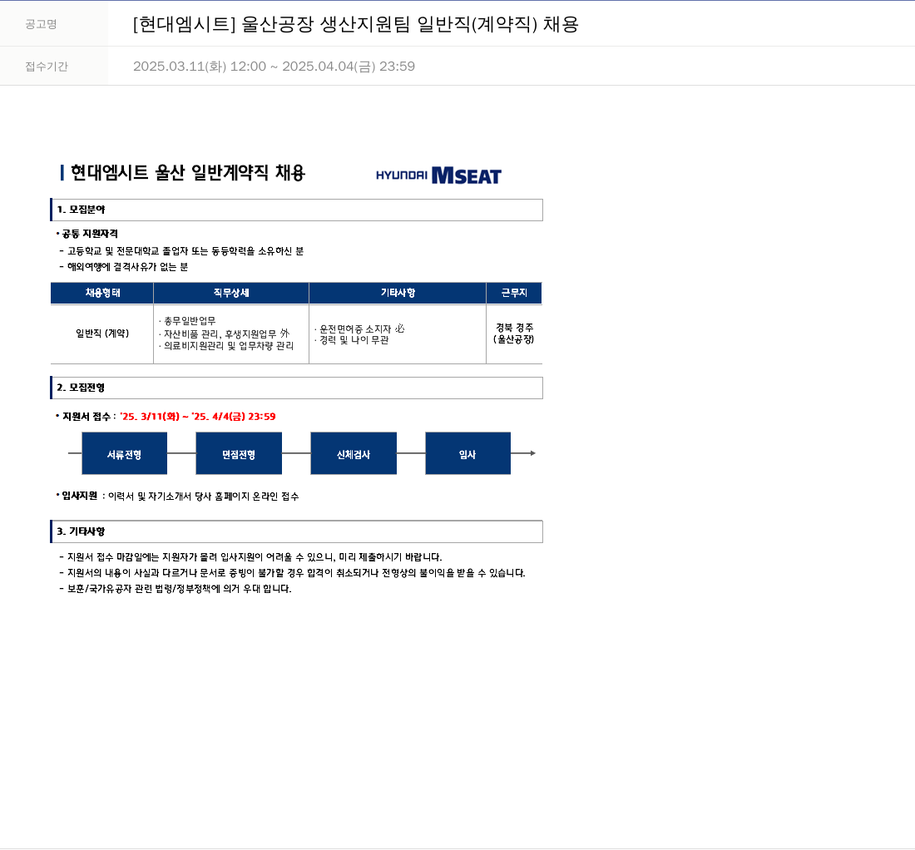Click the 의료비지원관리 및 업무차량 관리 line
Image resolution: width=915 pixels, height=850 pixels.
(x=226, y=346)
